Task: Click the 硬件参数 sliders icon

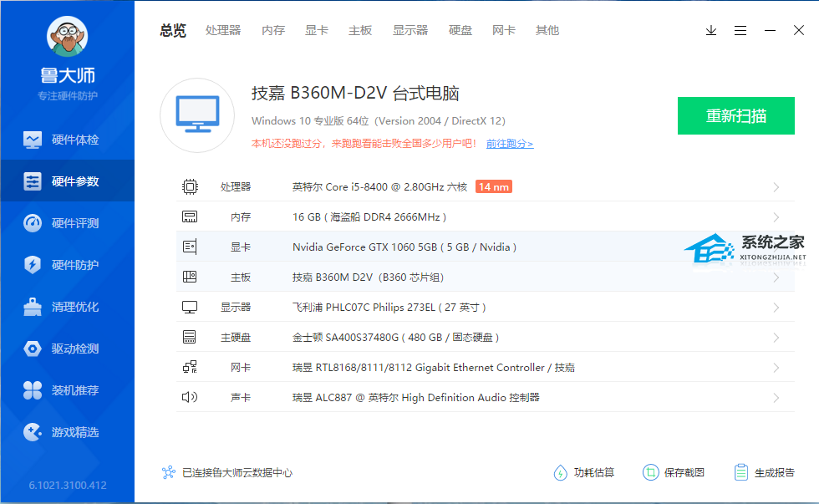Action: click(x=33, y=181)
